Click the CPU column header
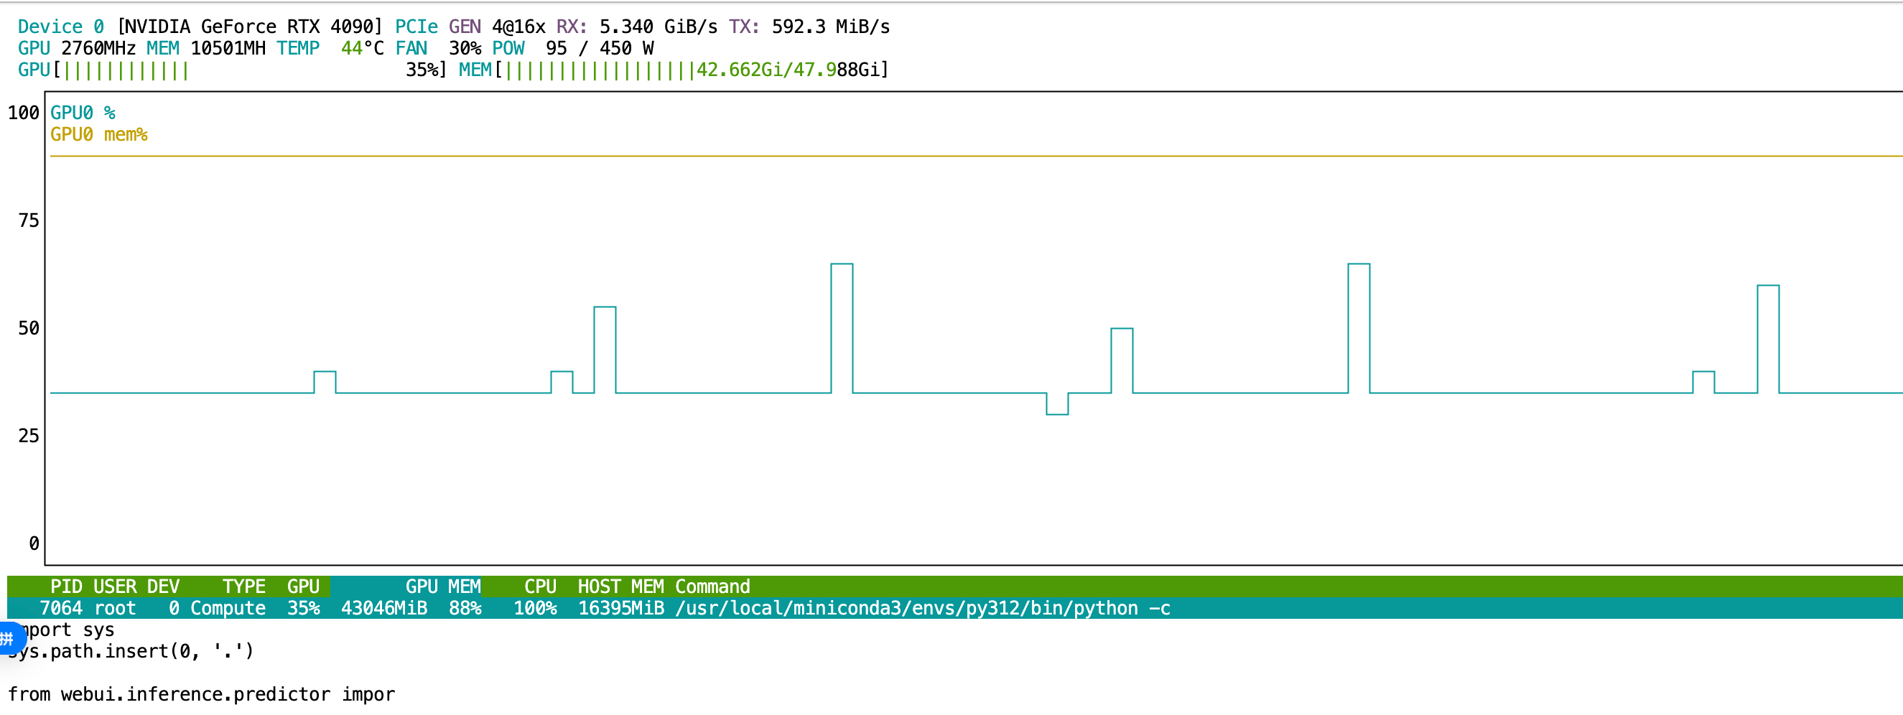The width and height of the screenshot is (1903, 715). (540, 587)
